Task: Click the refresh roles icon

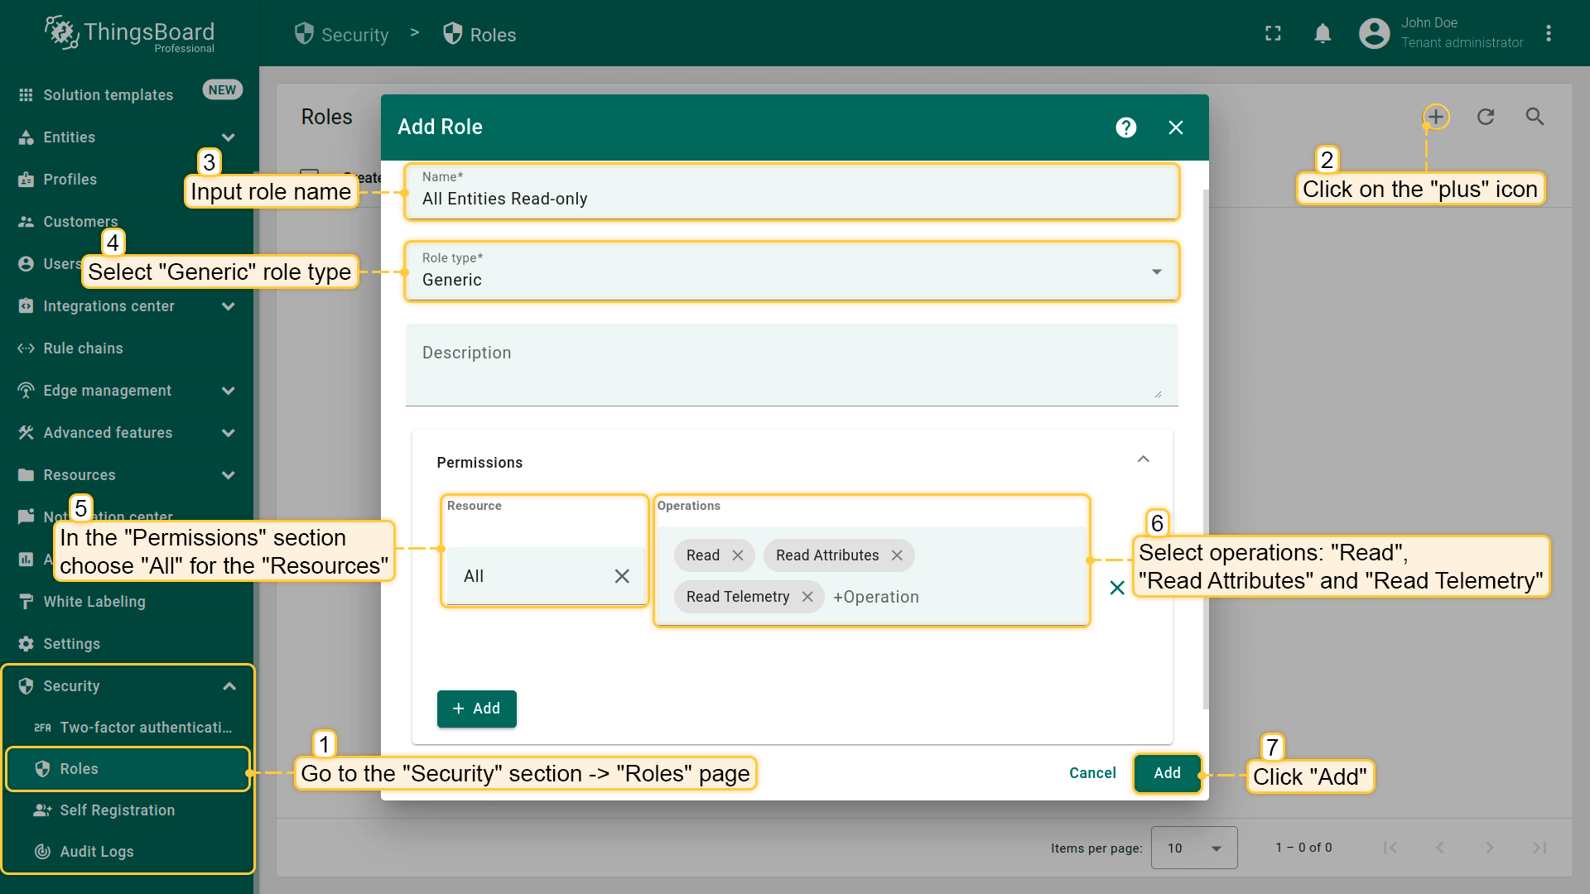Action: (x=1486, y=117)
